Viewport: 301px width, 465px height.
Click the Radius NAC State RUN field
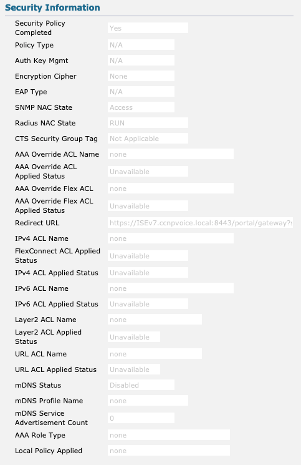point(148,123)
